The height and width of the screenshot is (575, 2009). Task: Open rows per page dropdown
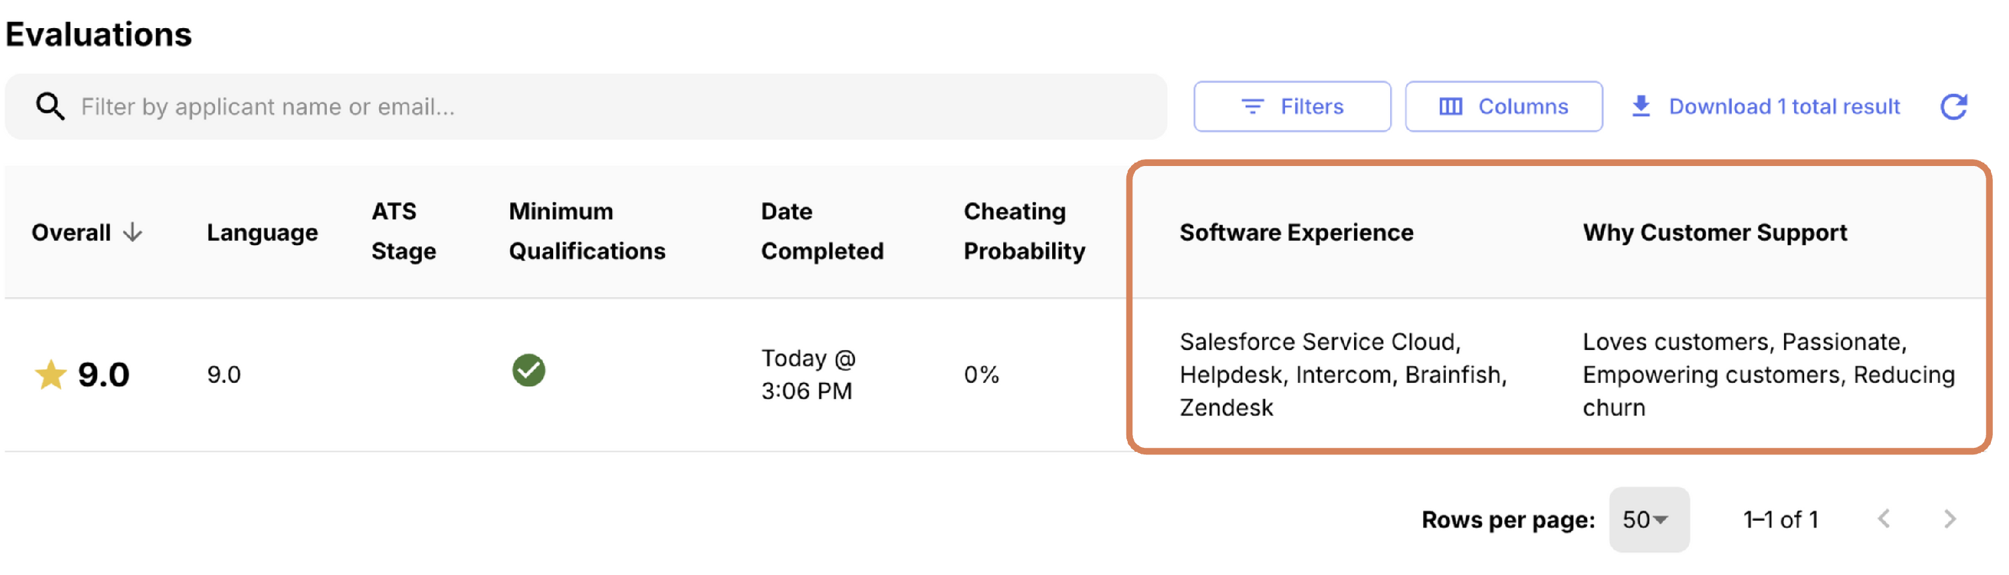[x=1648, y=519]
